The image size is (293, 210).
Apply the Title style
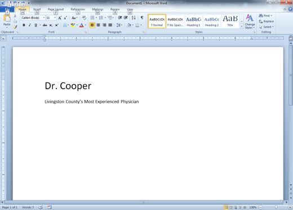click(x=230, y=21)
